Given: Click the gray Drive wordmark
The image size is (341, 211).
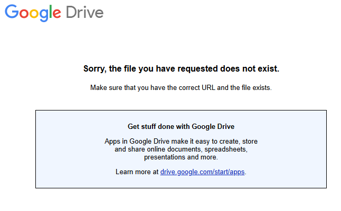Looking at the screenshot, I should click(84, 13).
